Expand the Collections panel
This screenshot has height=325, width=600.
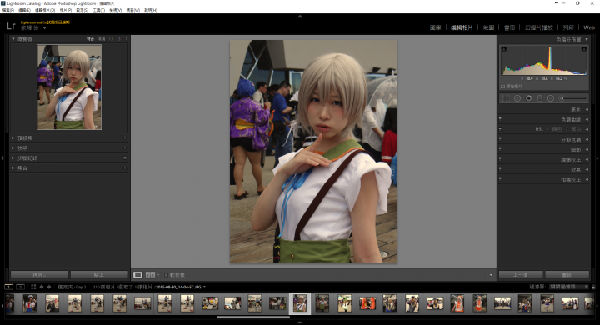[13, 167]
